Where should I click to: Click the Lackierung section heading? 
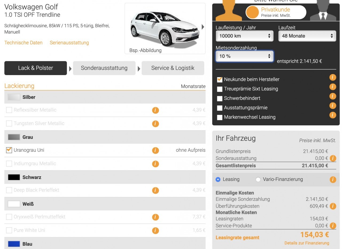[x=19, y=86]
